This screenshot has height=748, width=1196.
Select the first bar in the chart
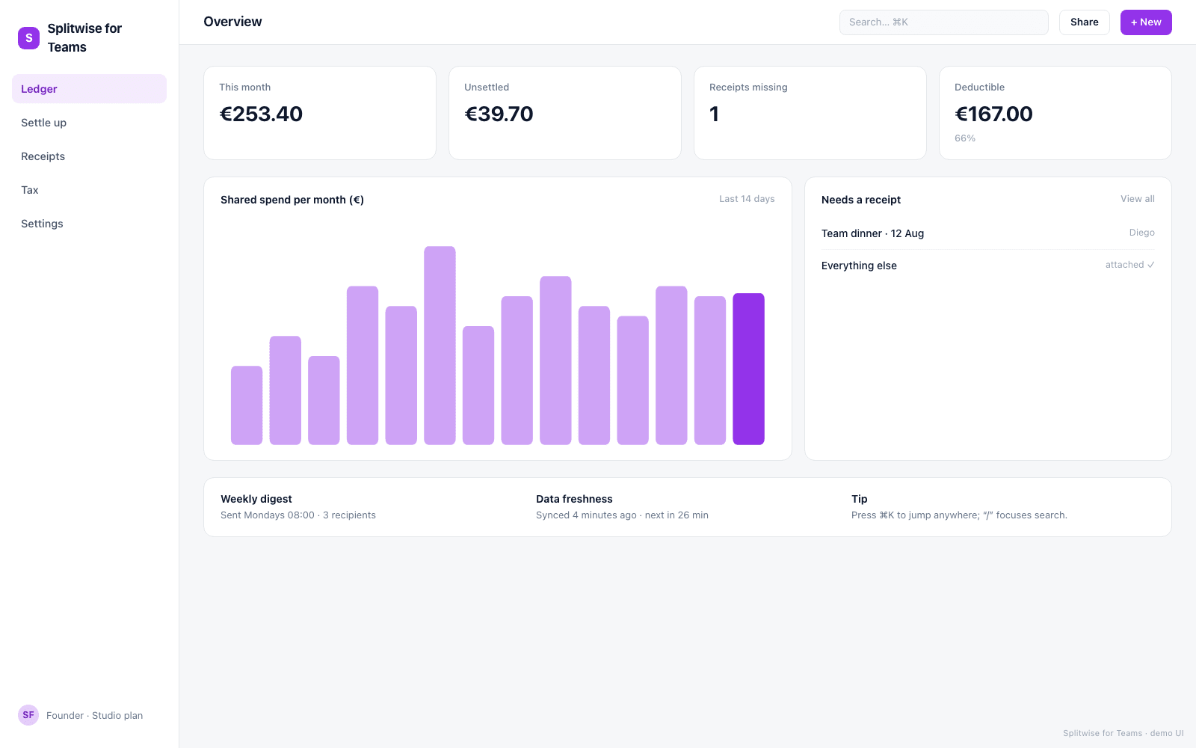click(247, 405)
